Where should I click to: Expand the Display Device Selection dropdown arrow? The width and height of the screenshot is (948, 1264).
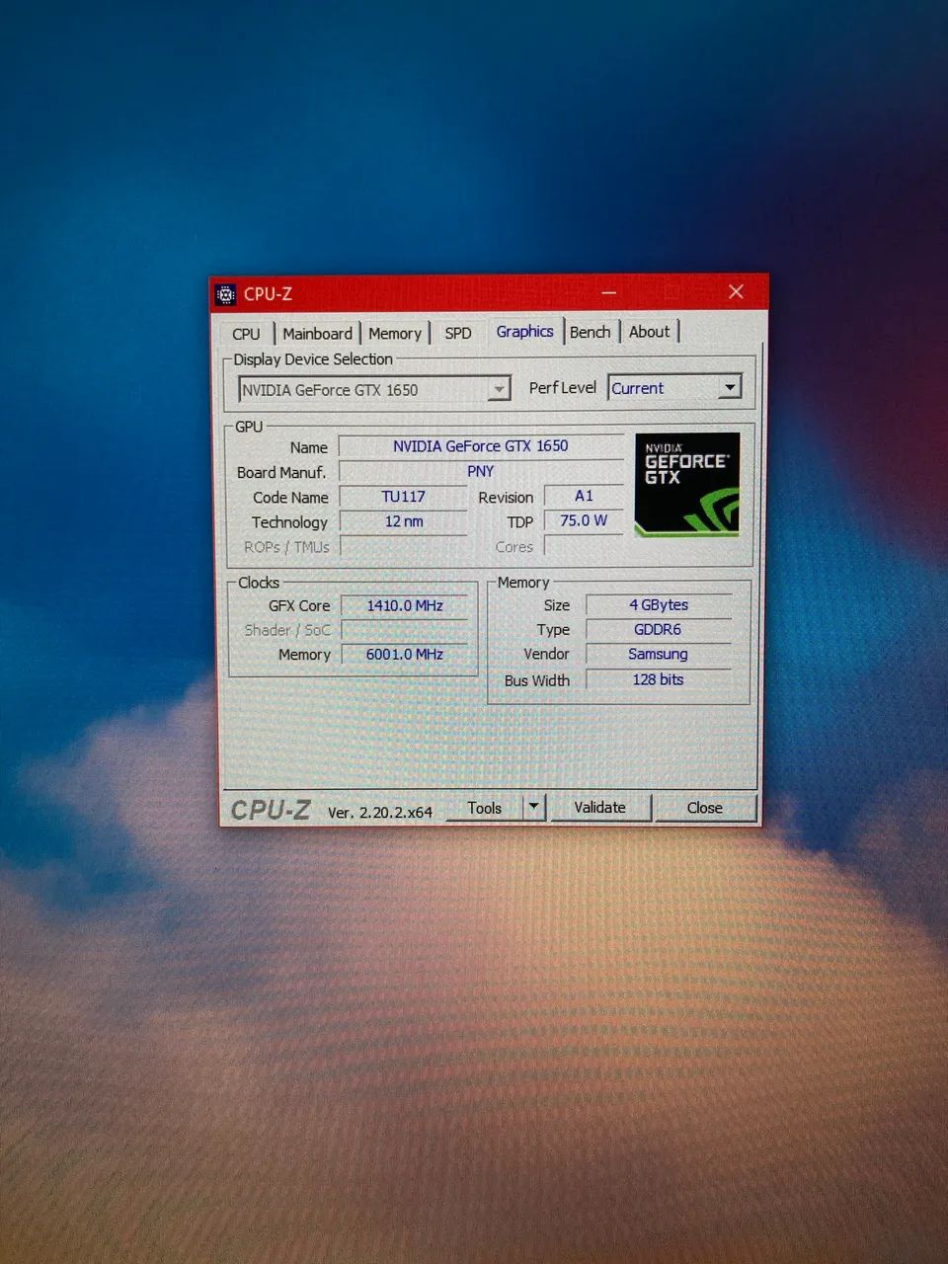pos(500,389)
